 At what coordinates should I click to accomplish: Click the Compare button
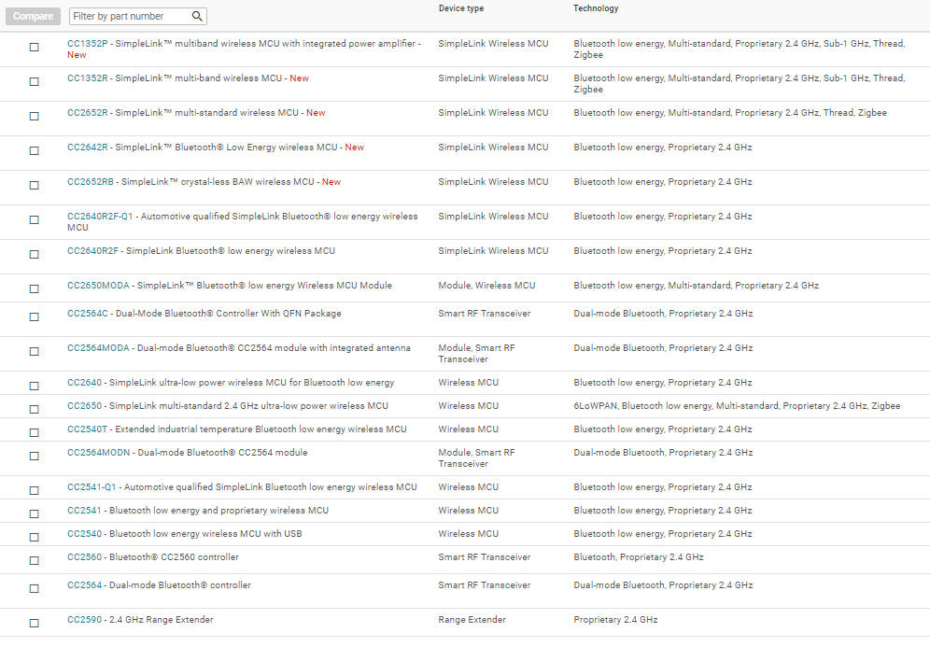click(x=34, y=16)
